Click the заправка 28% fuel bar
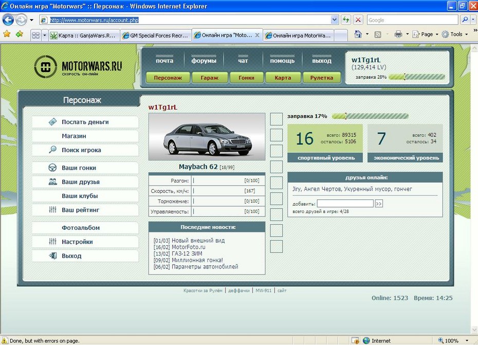 [417, 77]
